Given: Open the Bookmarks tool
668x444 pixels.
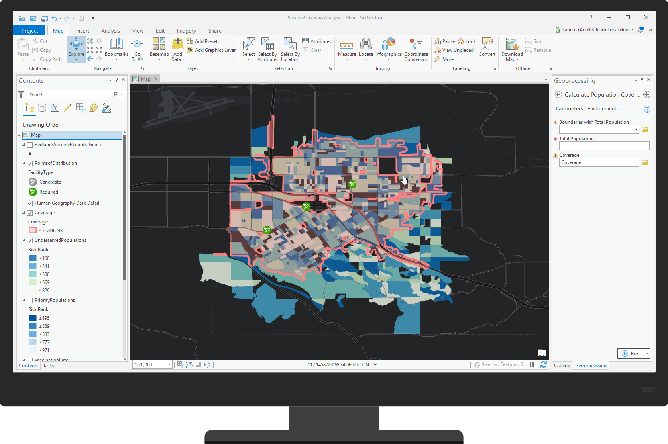Looking at the screenshot, I should tap(116, 49).
